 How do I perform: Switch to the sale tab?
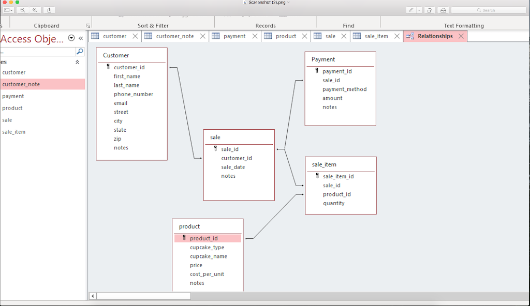(x=330, y=36)
